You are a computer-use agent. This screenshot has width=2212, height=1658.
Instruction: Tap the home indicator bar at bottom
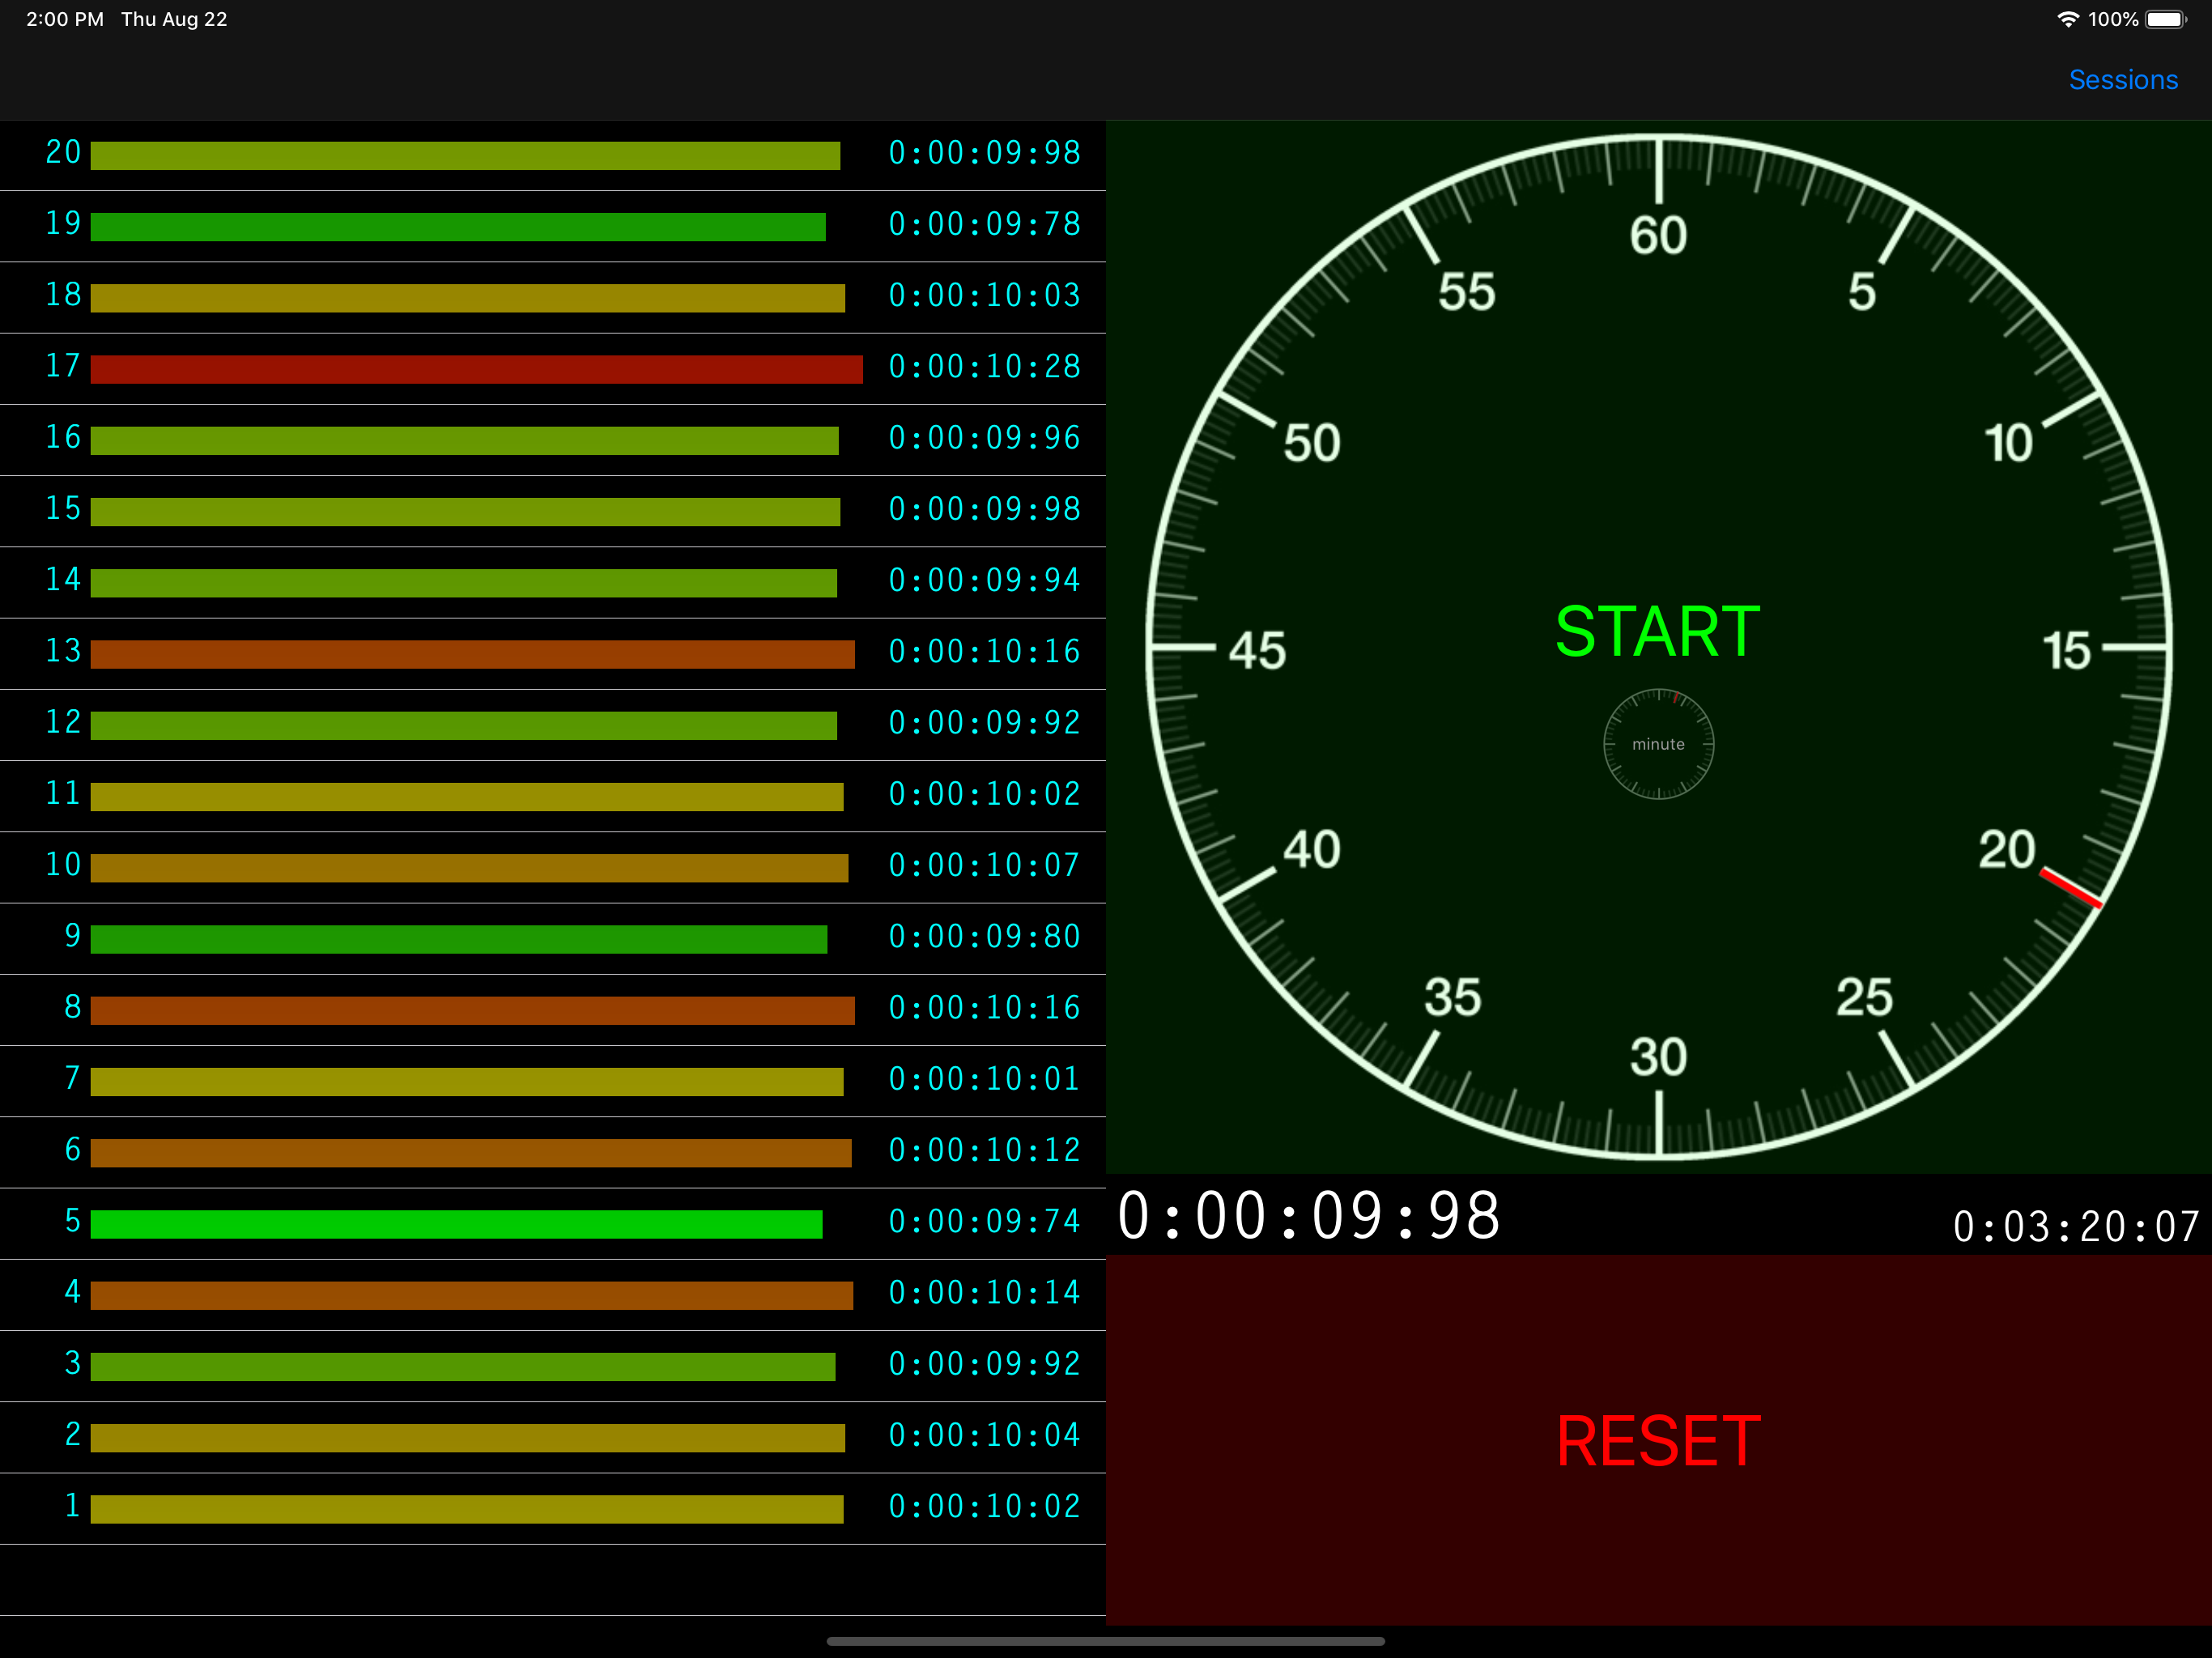(x=1105, y=1641)
